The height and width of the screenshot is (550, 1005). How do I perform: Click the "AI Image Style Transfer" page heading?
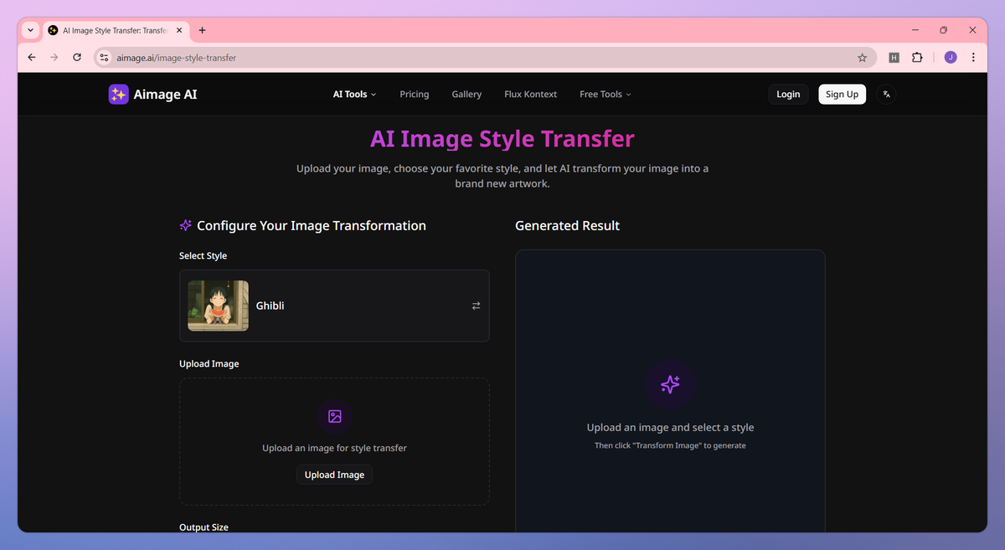(x=502, y=139)
